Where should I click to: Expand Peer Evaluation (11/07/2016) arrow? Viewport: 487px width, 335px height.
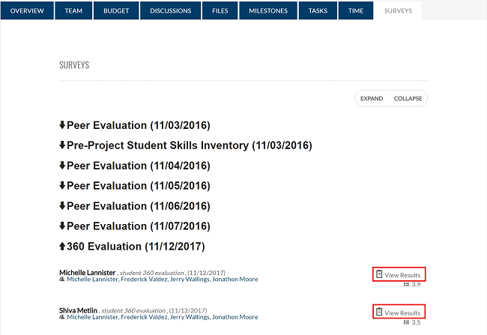pyautogui.click(x=62, y=226)
